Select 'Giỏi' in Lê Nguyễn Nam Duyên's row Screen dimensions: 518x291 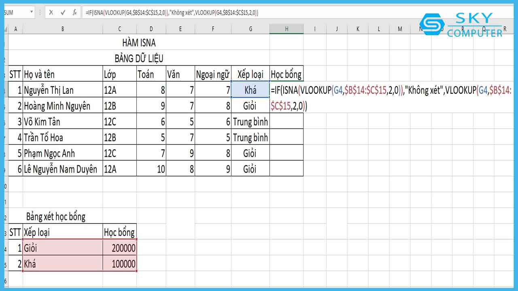click(251, 169)
